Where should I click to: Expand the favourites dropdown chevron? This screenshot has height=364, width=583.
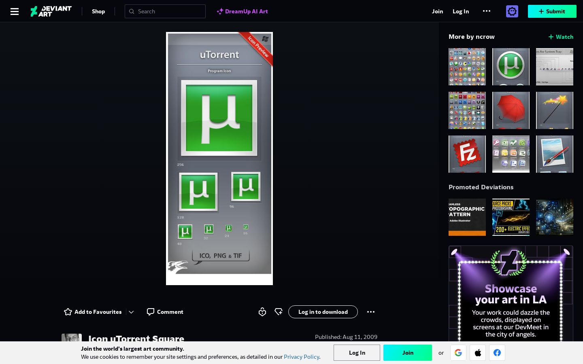pyautogui.click(x=131, y=312)
